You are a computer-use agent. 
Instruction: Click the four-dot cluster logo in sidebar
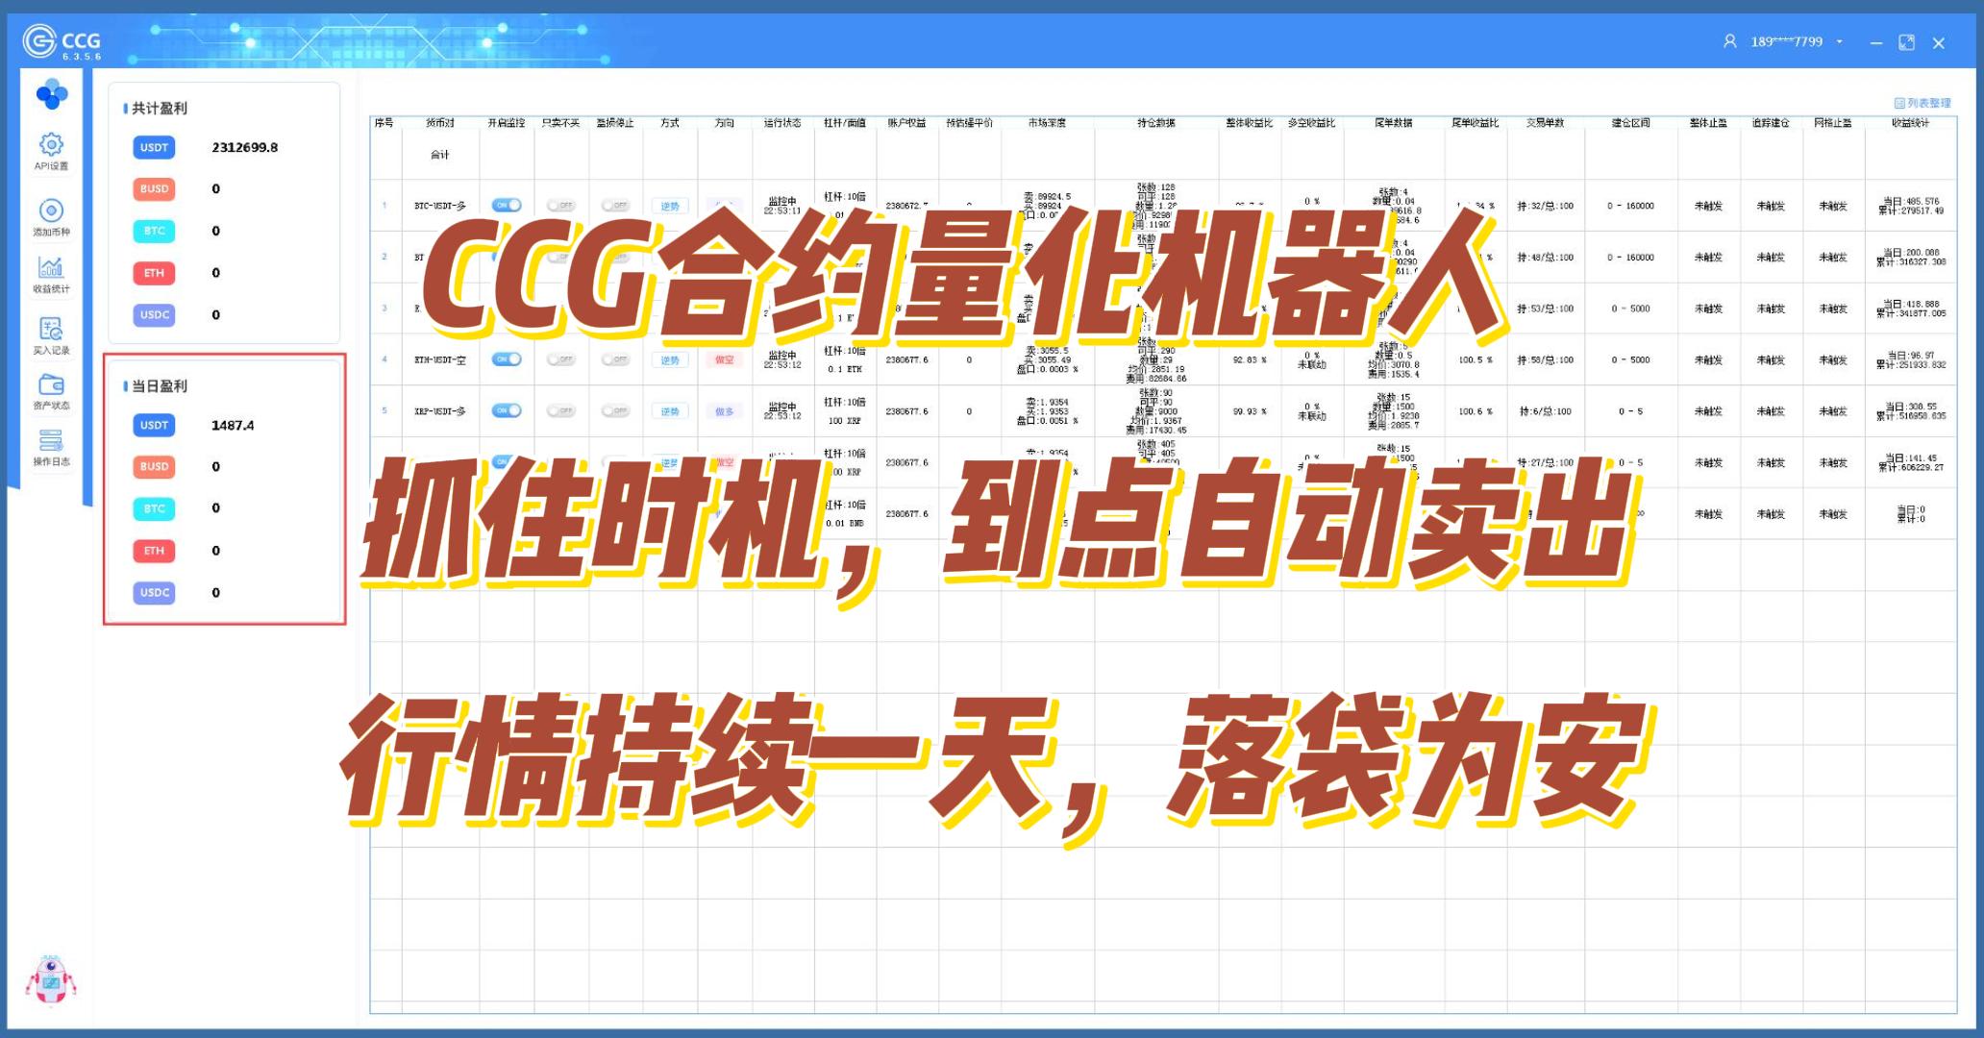click(51, 94)
